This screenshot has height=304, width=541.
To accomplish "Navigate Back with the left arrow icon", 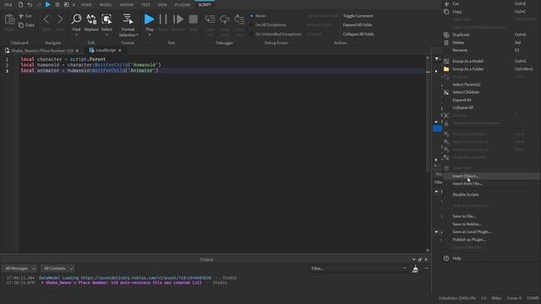I will pyautogui.click(x=46, y=19).
